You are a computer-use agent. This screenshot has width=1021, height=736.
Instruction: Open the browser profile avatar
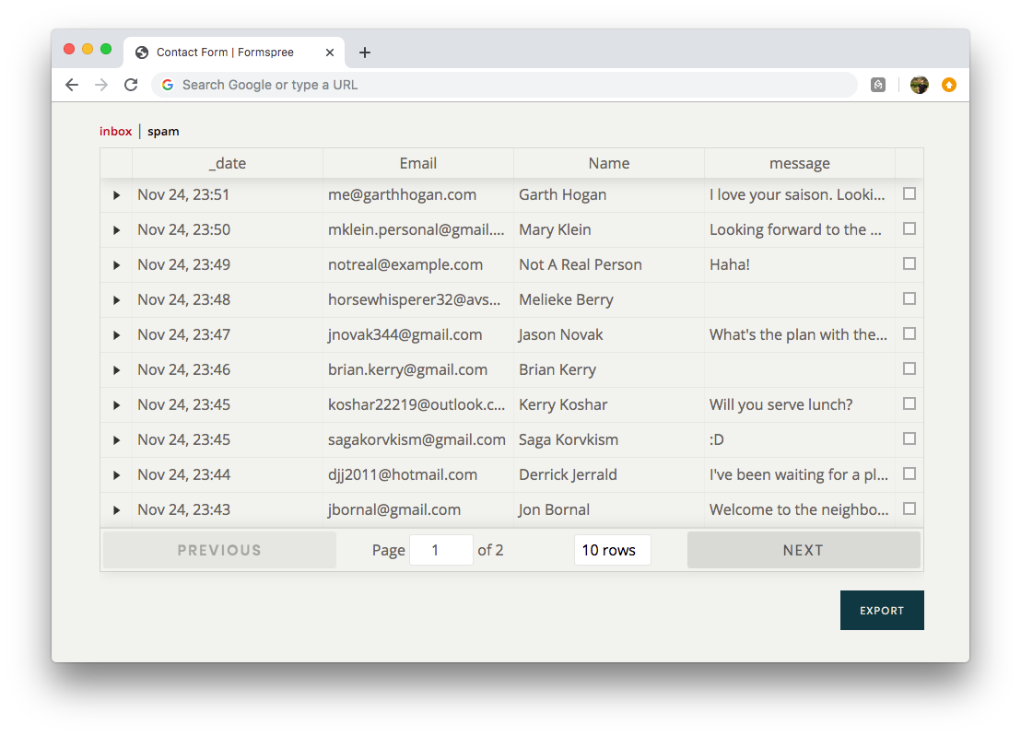920,84
